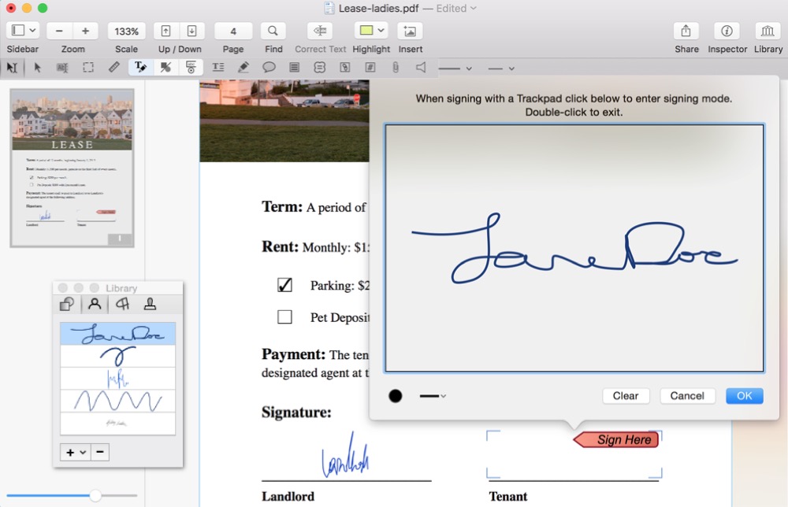Open Highlight color dropdown arrow
The image size is (788, 507).
(x=381, y=31)
